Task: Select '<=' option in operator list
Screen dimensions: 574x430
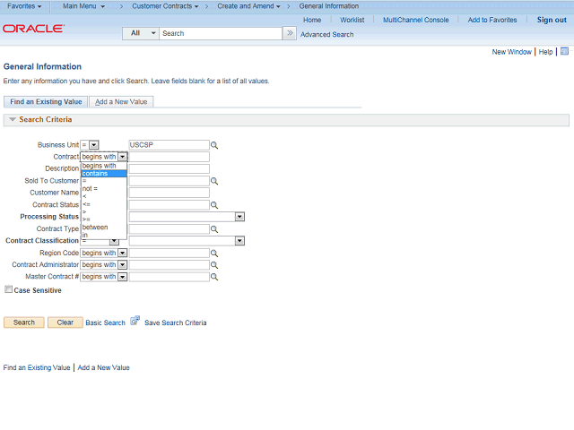Action: 104,204
